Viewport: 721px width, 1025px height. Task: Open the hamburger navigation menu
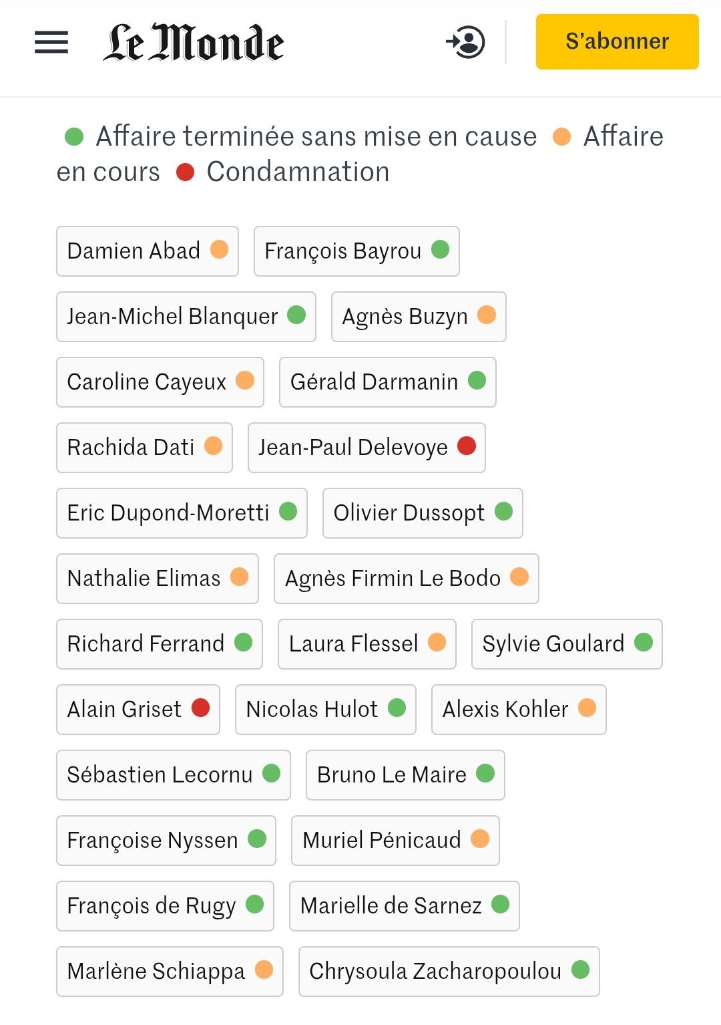pyautogui.click(x=51, y=42)
